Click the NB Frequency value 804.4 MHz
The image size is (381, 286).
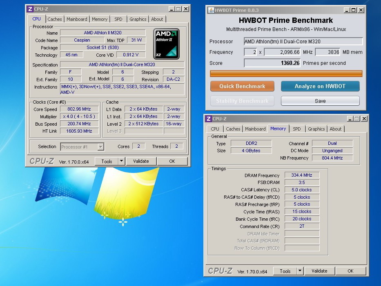pos(332,158)
